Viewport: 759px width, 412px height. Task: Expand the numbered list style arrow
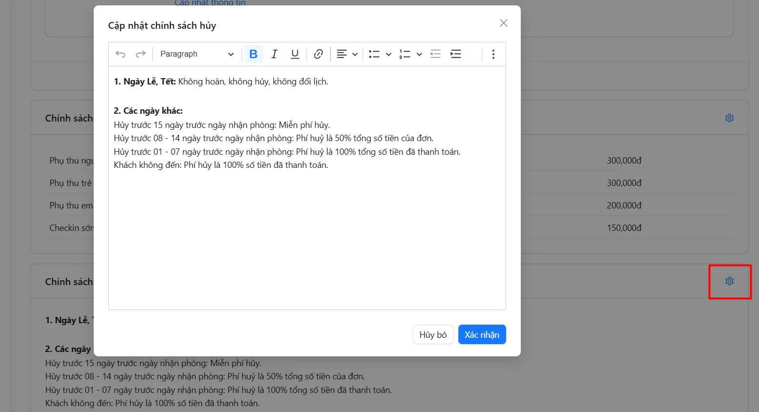pyautogui.click(x=419, y=54)
